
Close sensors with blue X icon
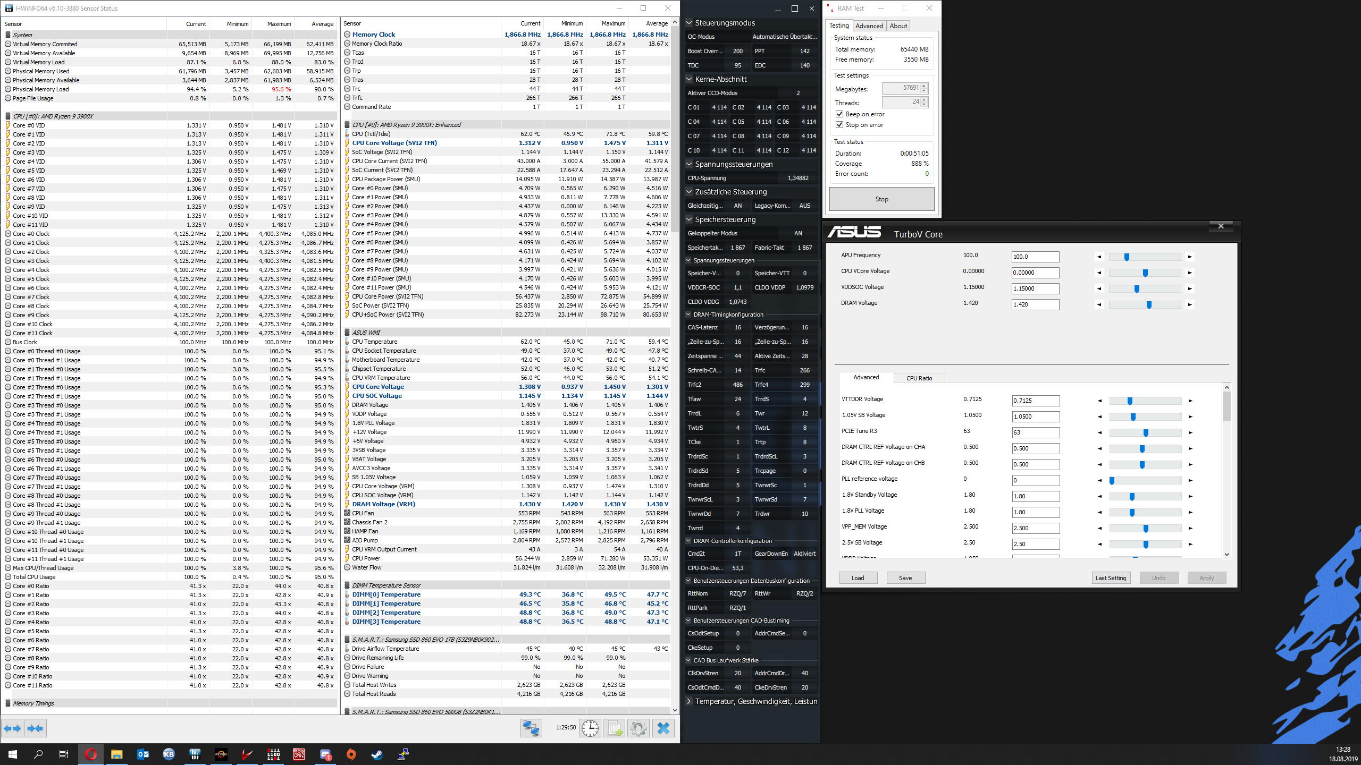click(663, 728)
